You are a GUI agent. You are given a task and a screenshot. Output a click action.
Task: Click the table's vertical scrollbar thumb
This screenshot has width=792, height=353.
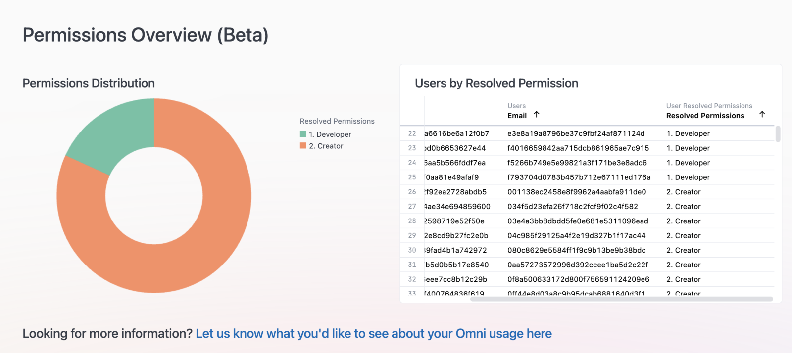(x=778, y=134)
